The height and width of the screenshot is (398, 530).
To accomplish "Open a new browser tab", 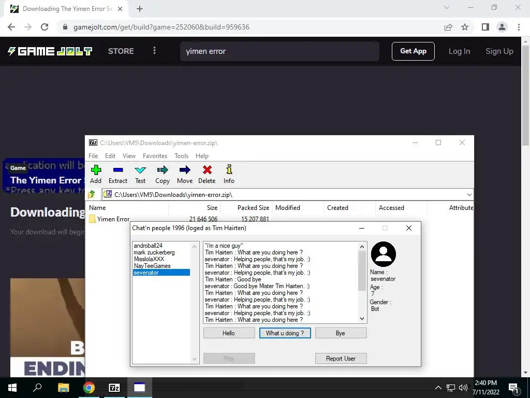I will [140, 9].
